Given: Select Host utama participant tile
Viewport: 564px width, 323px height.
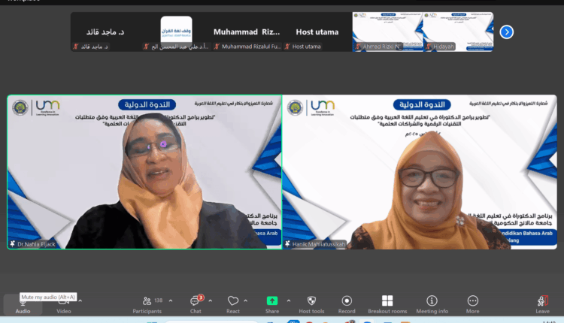Looking at the screenshot, I should pos(317,32).
